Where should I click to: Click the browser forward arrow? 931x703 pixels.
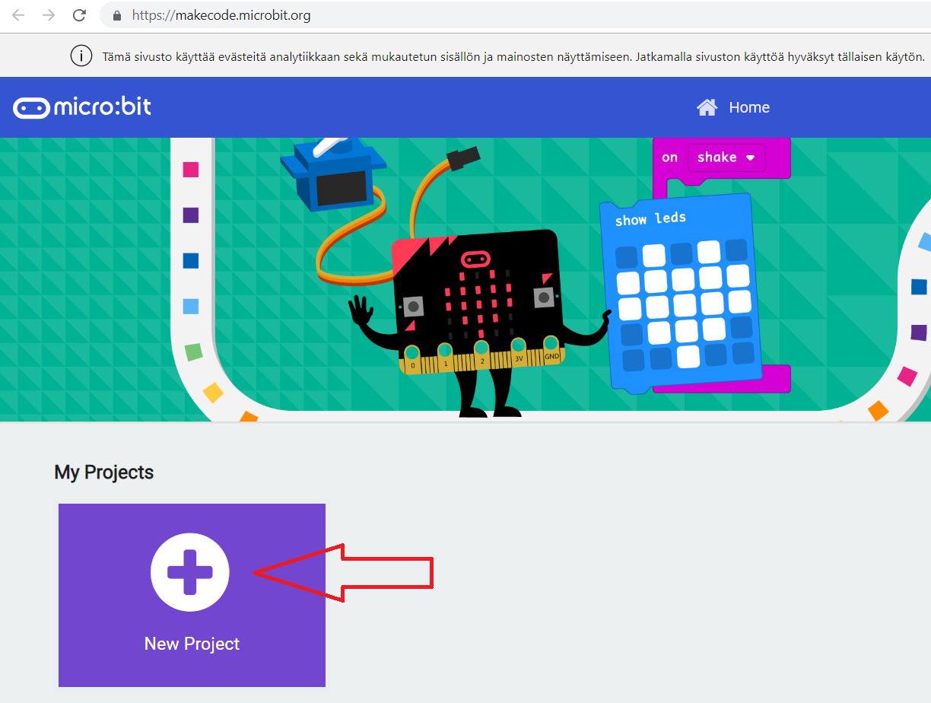tap(49, 15)
